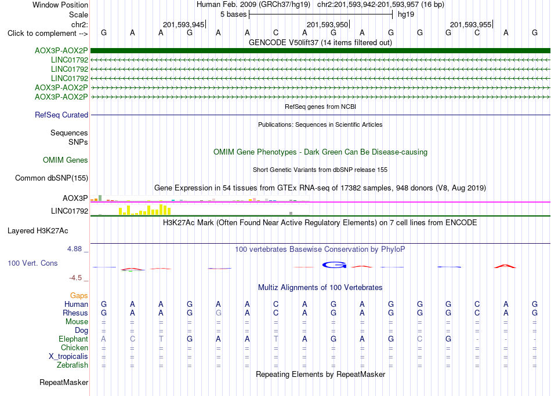Open the H3K27Ac Mark ENCODE track title
Screen dimensions: 551x396
(x=320, y=223)
